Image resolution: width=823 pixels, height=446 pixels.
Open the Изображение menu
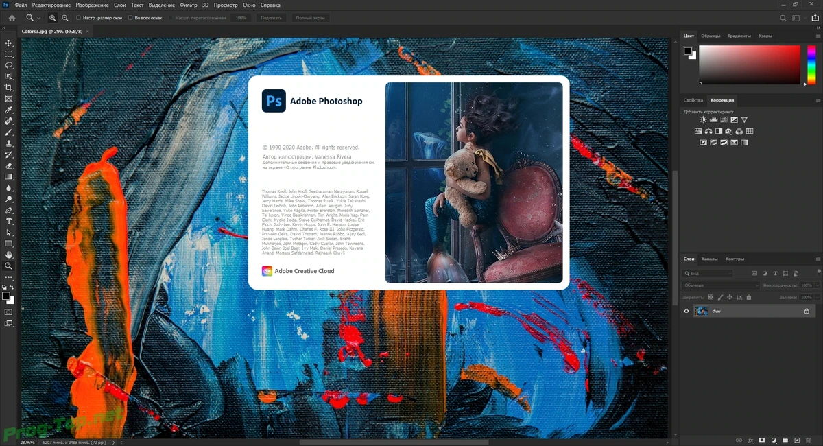point(93,5)
